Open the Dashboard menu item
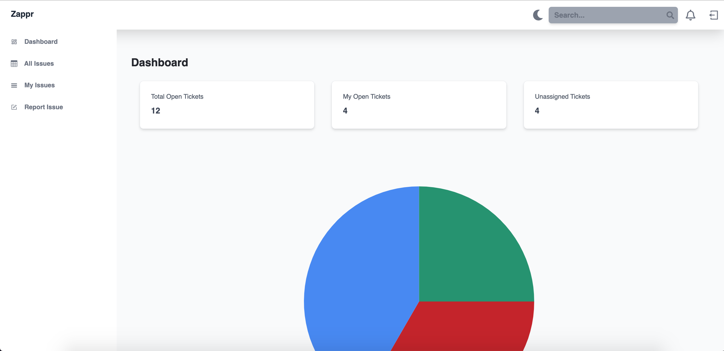The height and width of the screenshot is (351, 724). coord(41,42)
